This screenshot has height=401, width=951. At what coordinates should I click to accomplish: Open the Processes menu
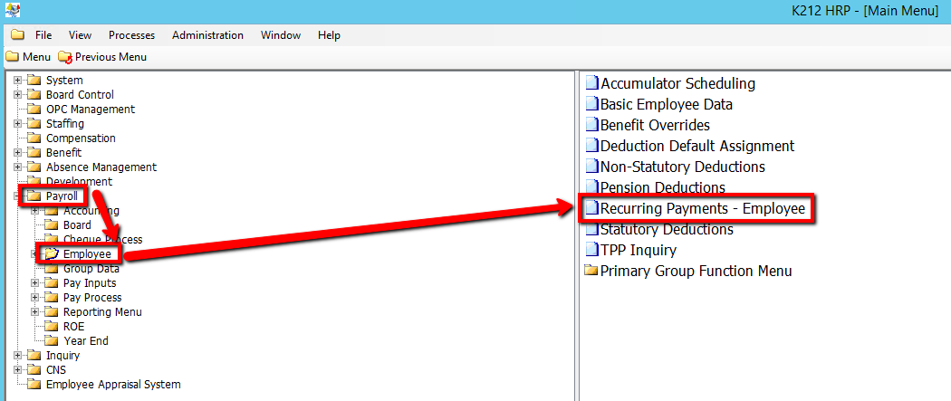tap(131, 35)
